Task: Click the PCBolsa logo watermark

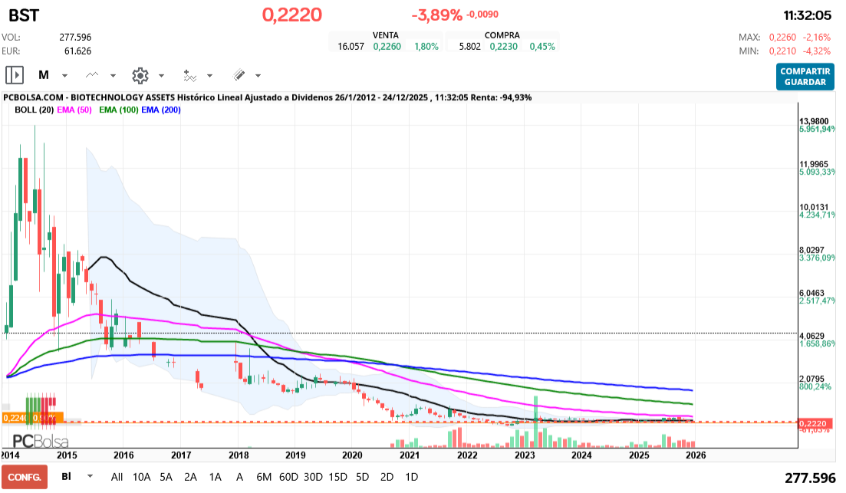Action: (x=40, y=441)
